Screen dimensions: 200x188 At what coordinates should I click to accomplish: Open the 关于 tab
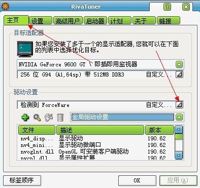[x=144, y=21]
